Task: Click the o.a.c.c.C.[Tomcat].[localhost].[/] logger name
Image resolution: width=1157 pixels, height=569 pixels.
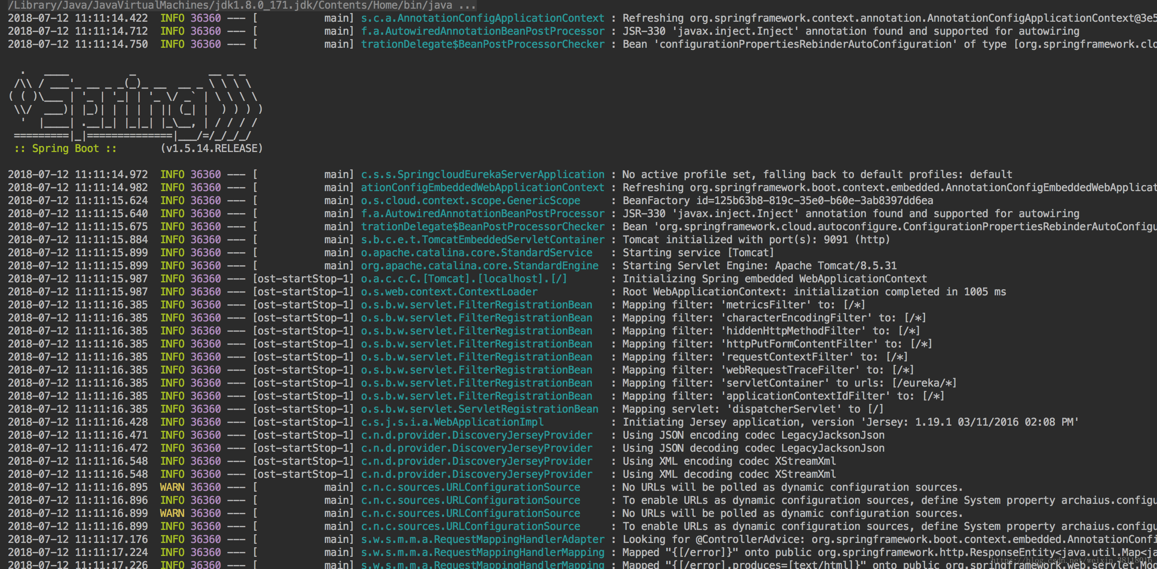Action: (465, 278)
